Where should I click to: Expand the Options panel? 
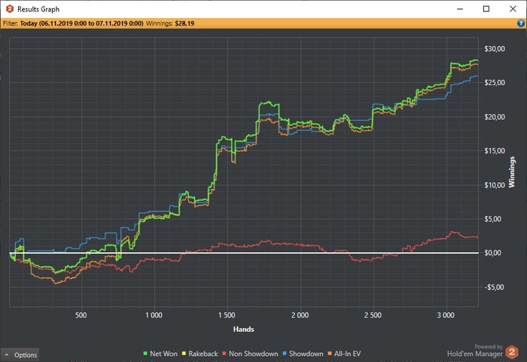(x=20, y=354)
